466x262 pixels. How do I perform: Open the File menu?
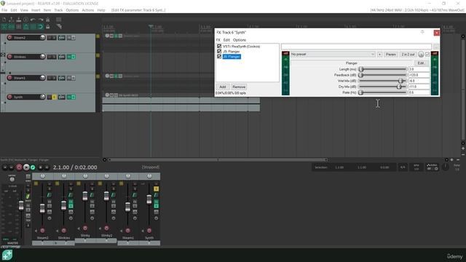[4, 10]
